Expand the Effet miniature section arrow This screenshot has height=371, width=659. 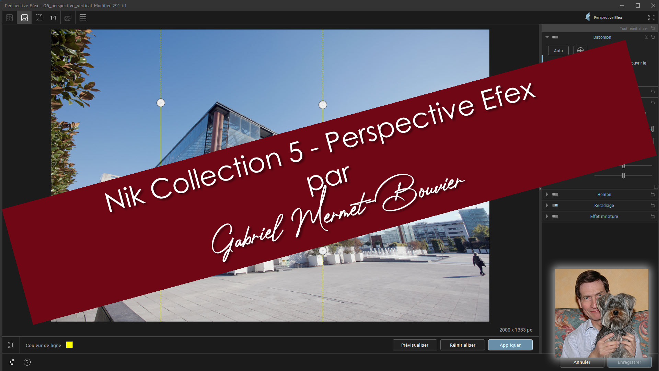[x=547, y=216]
